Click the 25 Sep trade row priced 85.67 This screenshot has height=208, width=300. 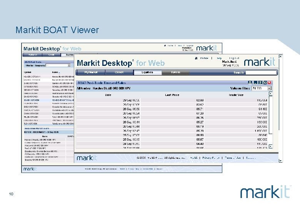pyautogui.click(x=172, y=139)
